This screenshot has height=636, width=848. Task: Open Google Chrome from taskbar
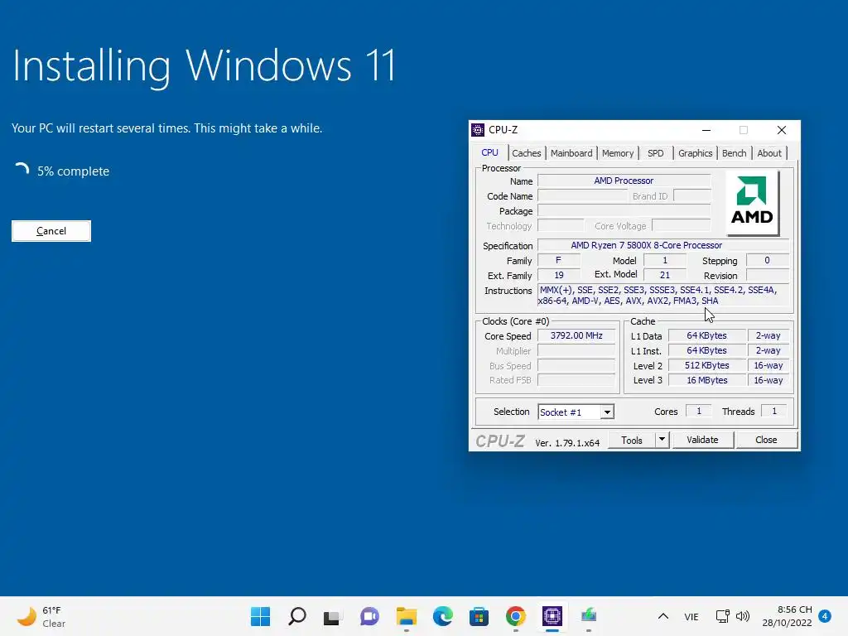point(515,616)
